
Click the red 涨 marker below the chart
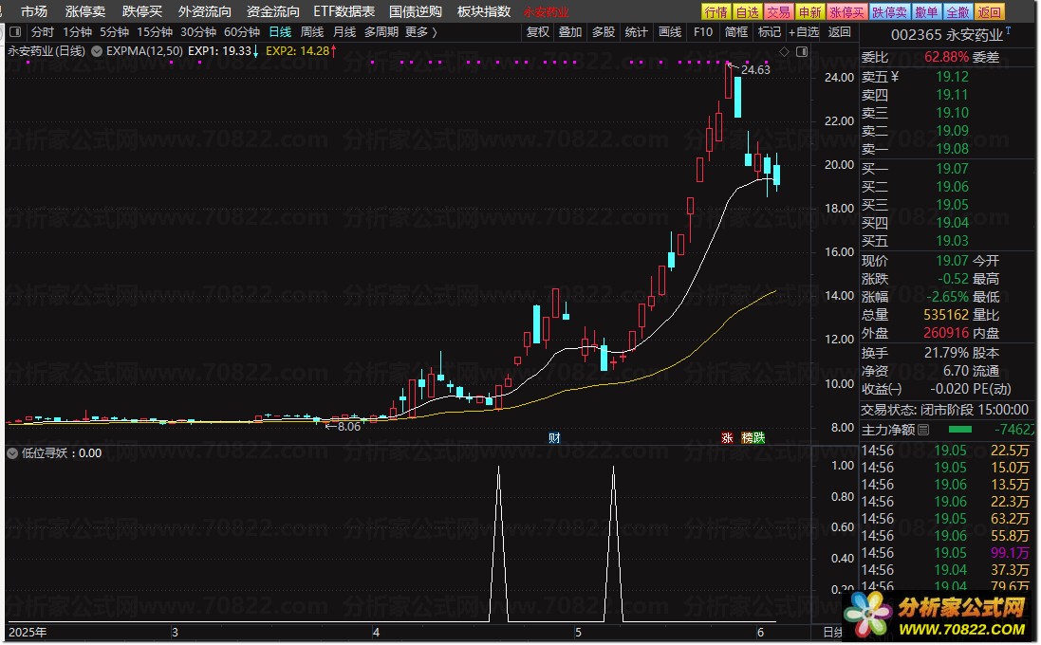point(727,438)
